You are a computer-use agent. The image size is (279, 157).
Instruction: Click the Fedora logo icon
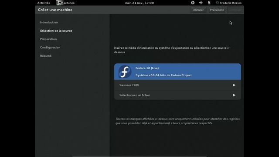(x=125, y=72)
